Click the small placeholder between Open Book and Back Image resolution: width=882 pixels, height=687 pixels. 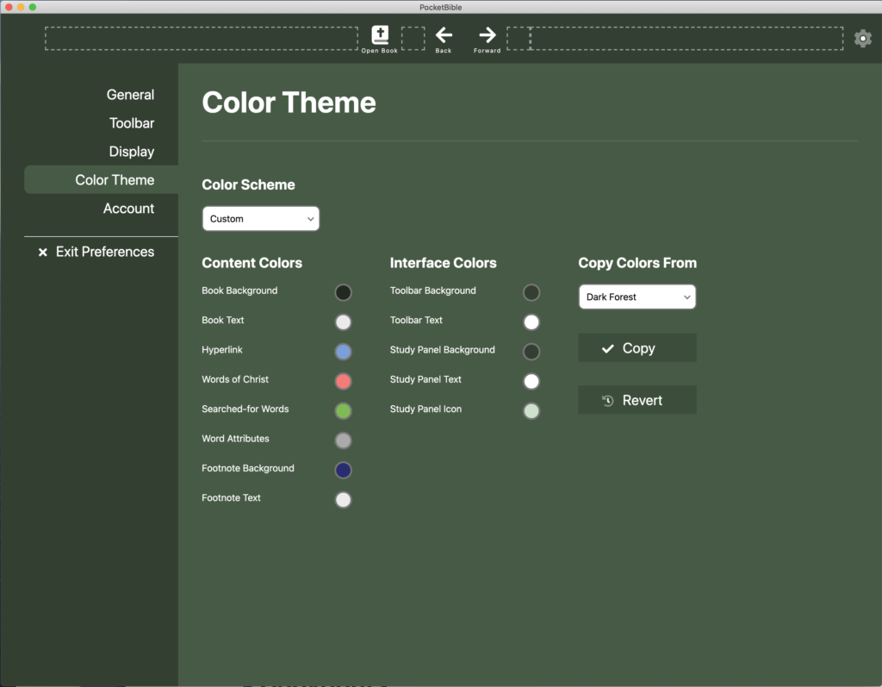413,38
